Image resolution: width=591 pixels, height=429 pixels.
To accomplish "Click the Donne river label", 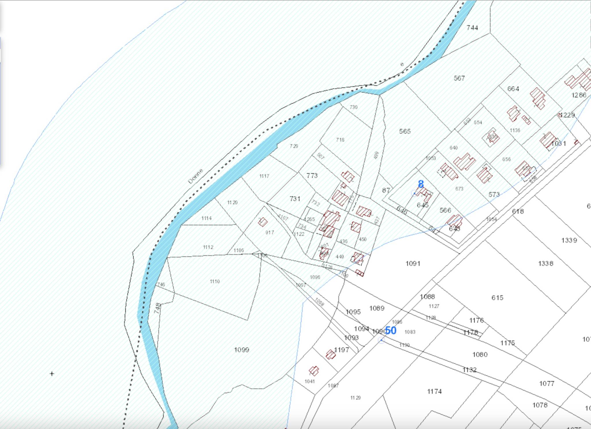I will coord(195,176).
